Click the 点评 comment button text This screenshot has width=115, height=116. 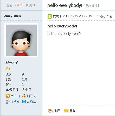coord(57,111)
